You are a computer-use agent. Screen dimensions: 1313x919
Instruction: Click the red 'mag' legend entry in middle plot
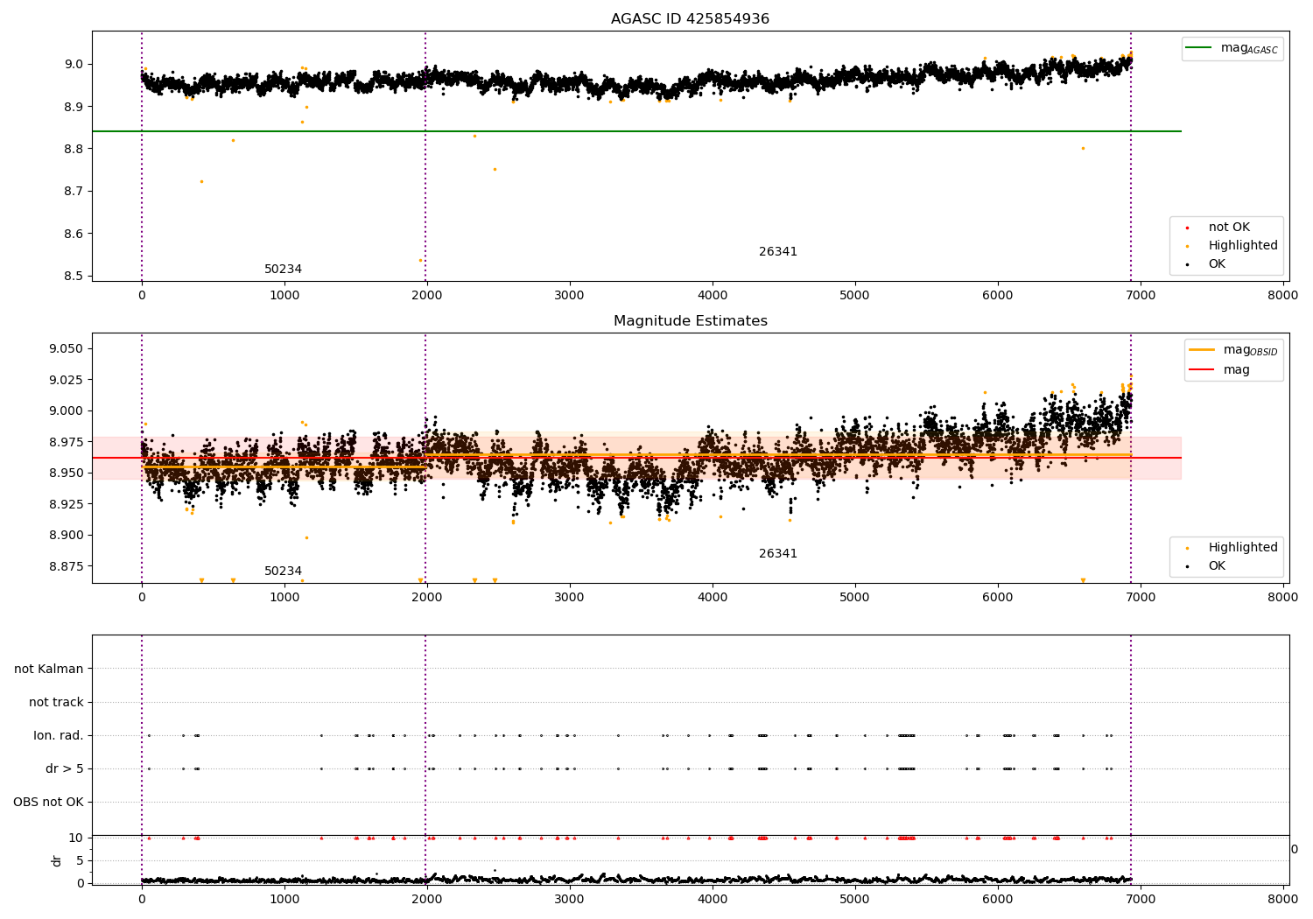tap(1236, 370)
